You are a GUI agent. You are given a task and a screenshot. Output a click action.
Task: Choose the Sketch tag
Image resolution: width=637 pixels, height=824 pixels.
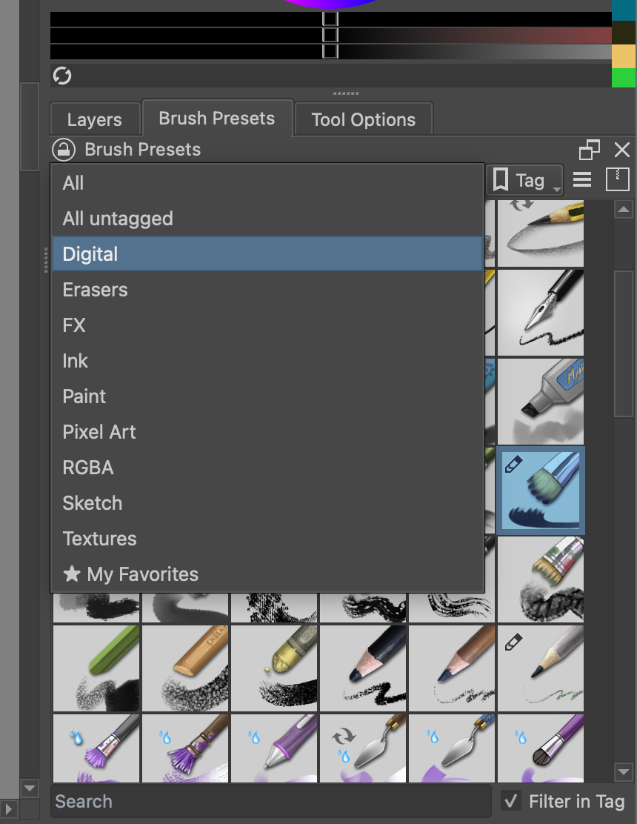267,503
